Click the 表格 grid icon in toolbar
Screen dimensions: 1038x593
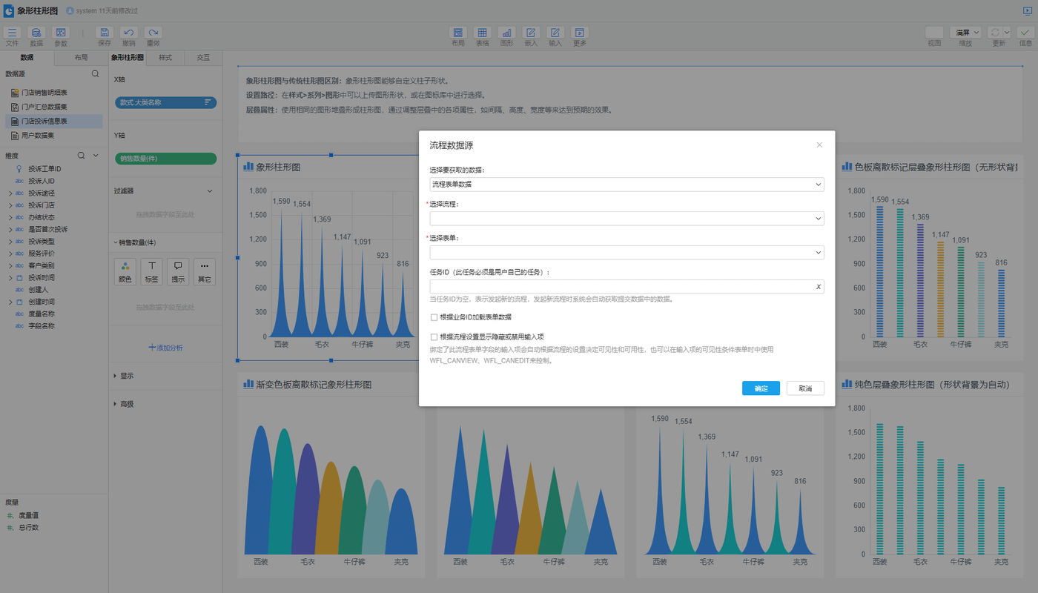tap(482, 33)
